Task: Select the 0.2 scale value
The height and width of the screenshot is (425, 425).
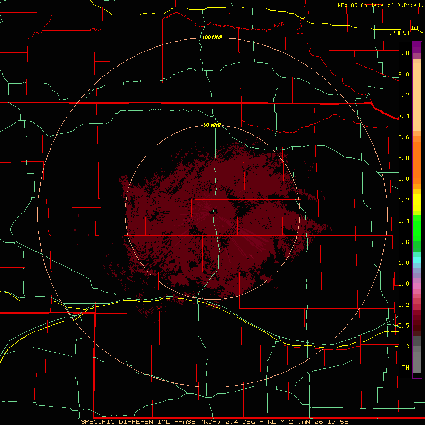Action: pos(404,305)
